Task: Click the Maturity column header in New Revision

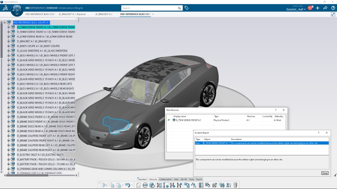Action: (x=279, y=116)
